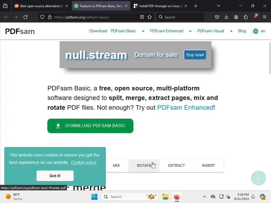Open Firefox downloads panel
The width and height of the screenshot is (271, 203).
coord(227,17)
